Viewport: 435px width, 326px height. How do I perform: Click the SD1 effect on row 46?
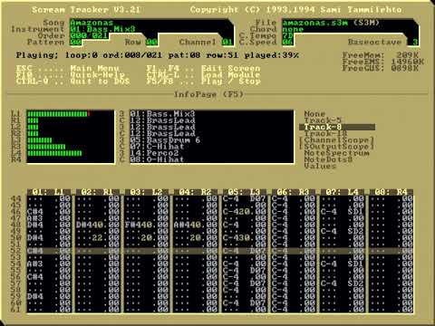[356, 212]
